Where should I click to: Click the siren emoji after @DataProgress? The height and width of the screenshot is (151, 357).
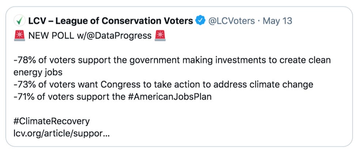point(160,36)
